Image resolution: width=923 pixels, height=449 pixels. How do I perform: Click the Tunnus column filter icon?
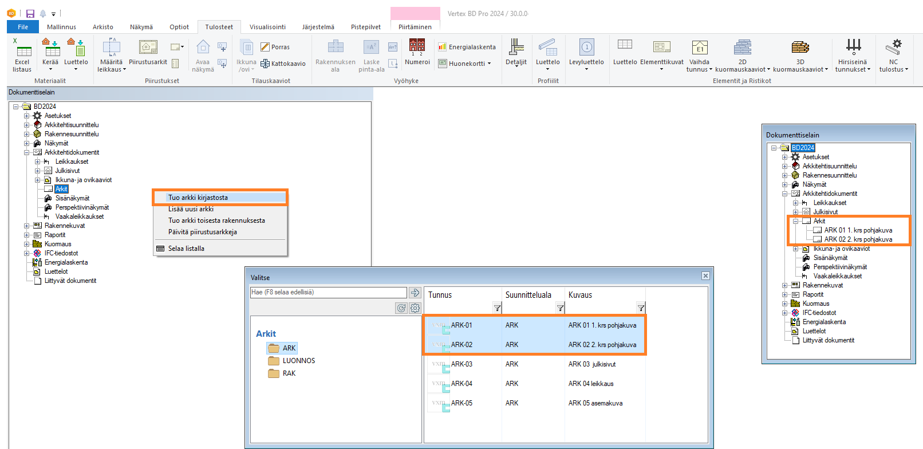point(497,308)
